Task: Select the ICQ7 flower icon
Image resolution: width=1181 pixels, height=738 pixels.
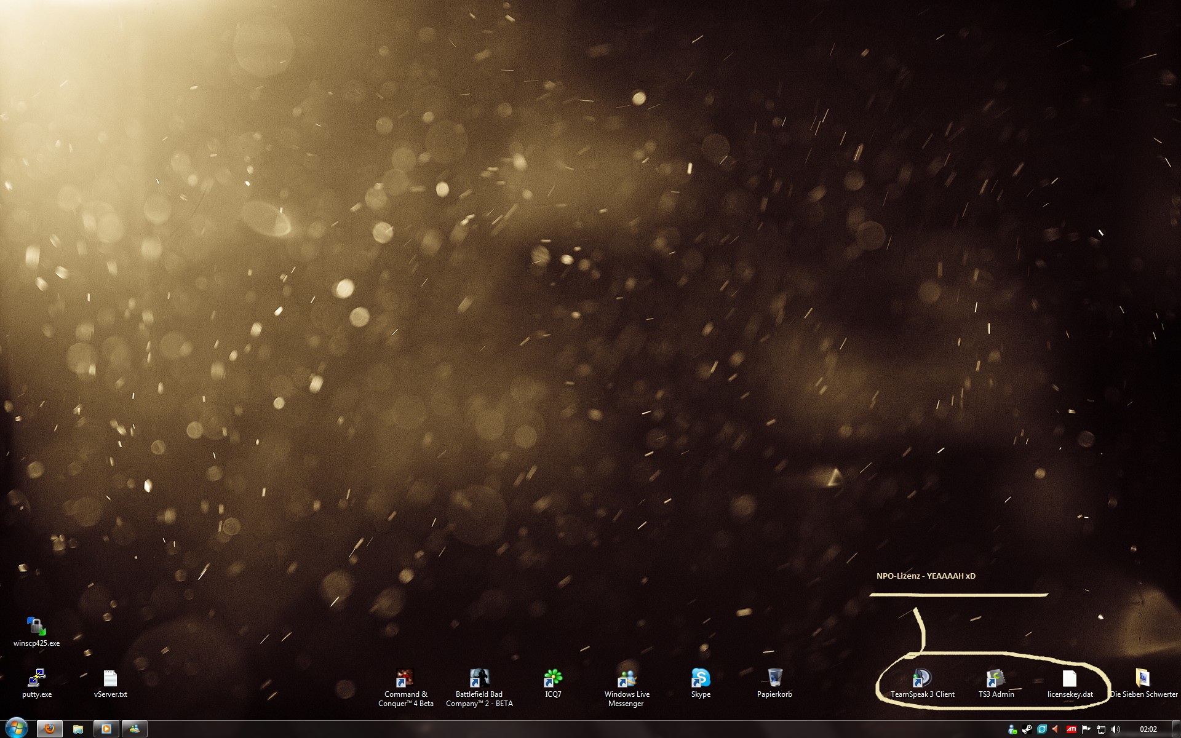Action: pos(553,678)
